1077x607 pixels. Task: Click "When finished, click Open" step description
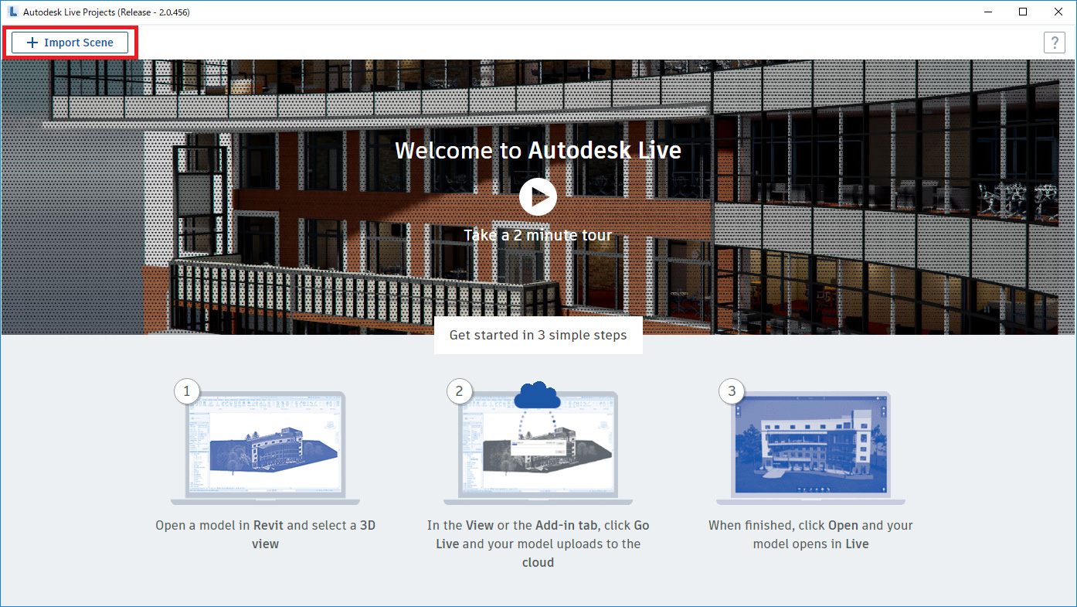tap(810, 534)
